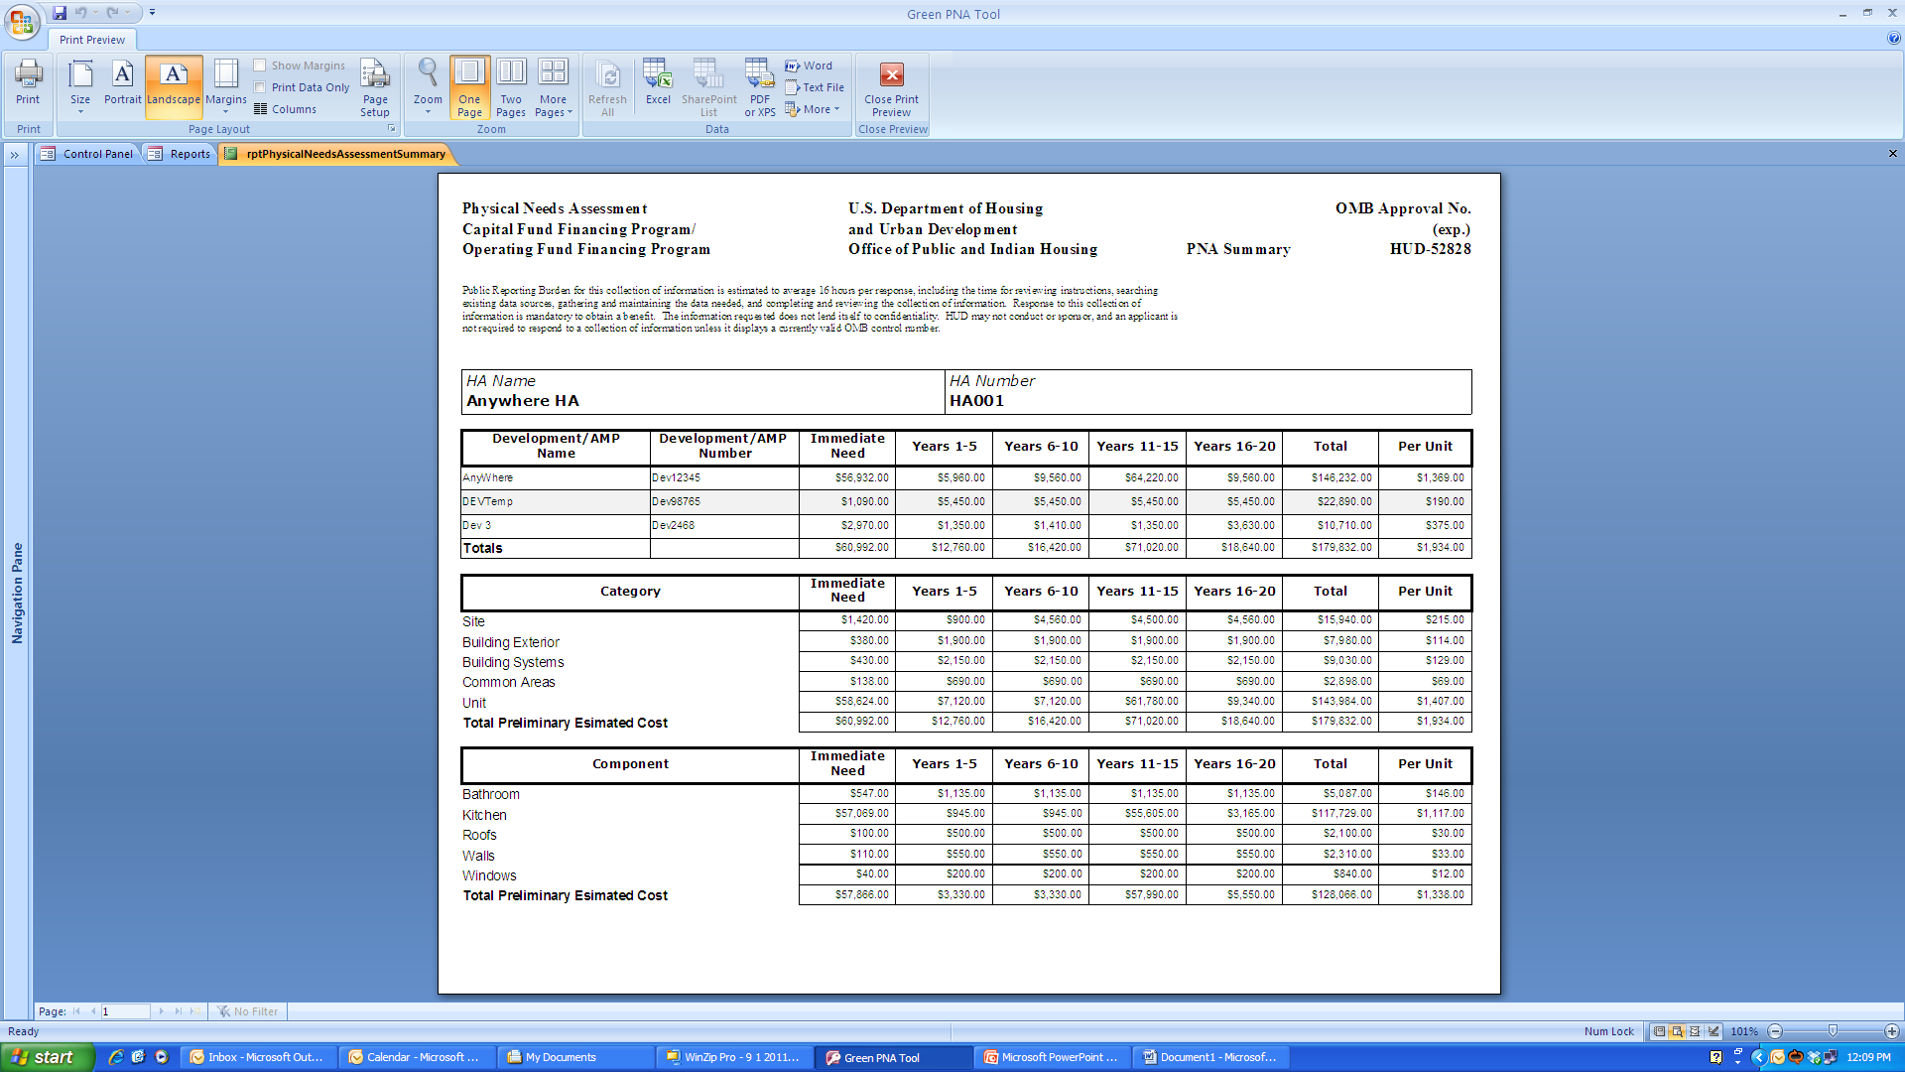Switch to the Reports tab
This screenshot has width=1905, height=1072.
click(181, 154)
